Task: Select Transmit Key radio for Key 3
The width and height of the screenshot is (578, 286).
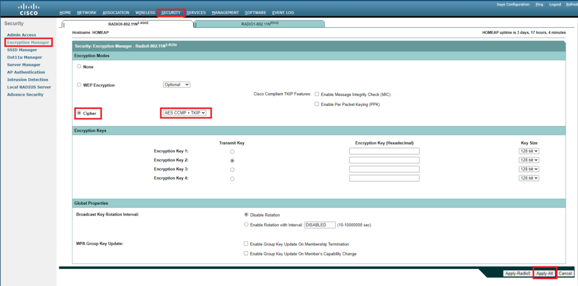Action: pyautogui.click(x=232, y=170)
